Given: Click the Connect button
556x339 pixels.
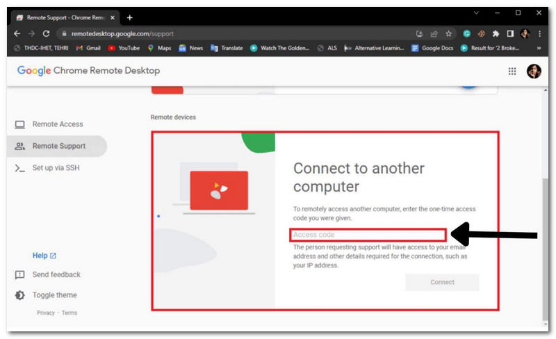Looking at the screenshot, I should pos(442,282).
